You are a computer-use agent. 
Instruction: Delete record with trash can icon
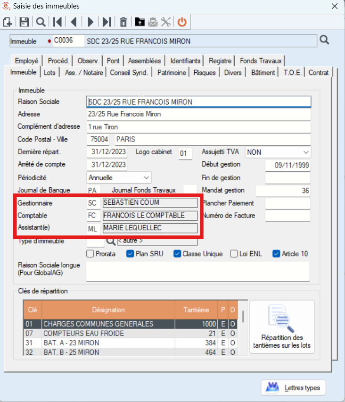[x=123, y=22]
